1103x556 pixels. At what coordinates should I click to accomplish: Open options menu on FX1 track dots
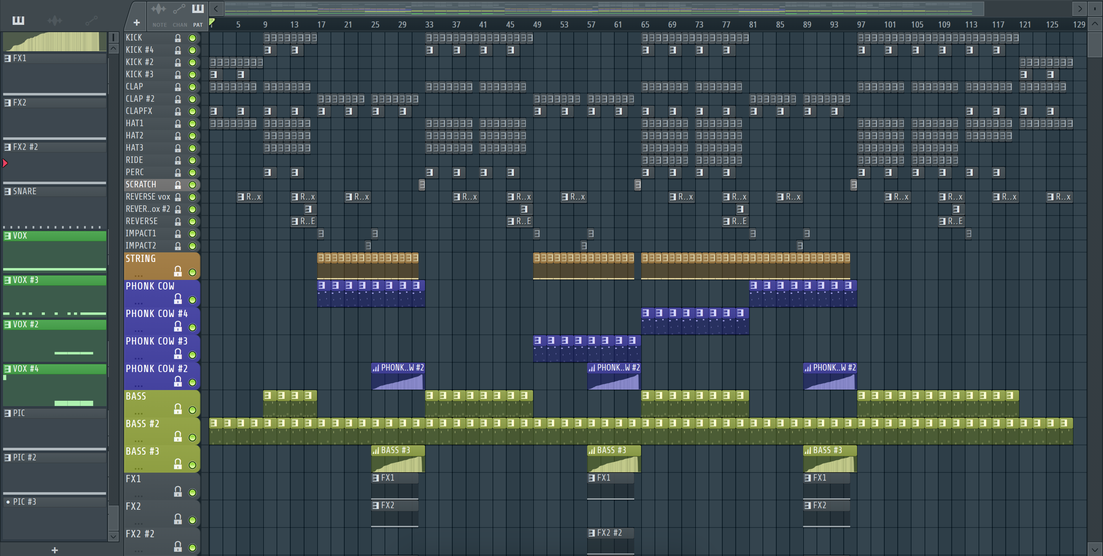[x=138, y=496]
